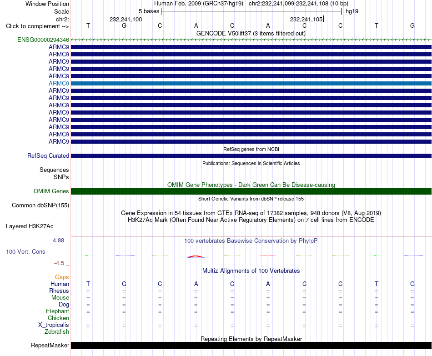432x356 pixels.
Task: Open the OMIM Gene Phenotypes track title
Action: 251,185
